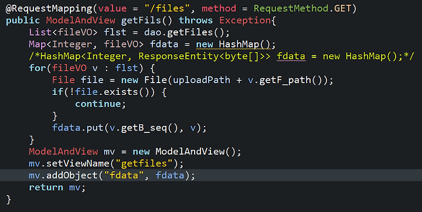Click the "fdata" string literal
The width and height of the screenshot is (422, 212).
[x=124, y=175]
